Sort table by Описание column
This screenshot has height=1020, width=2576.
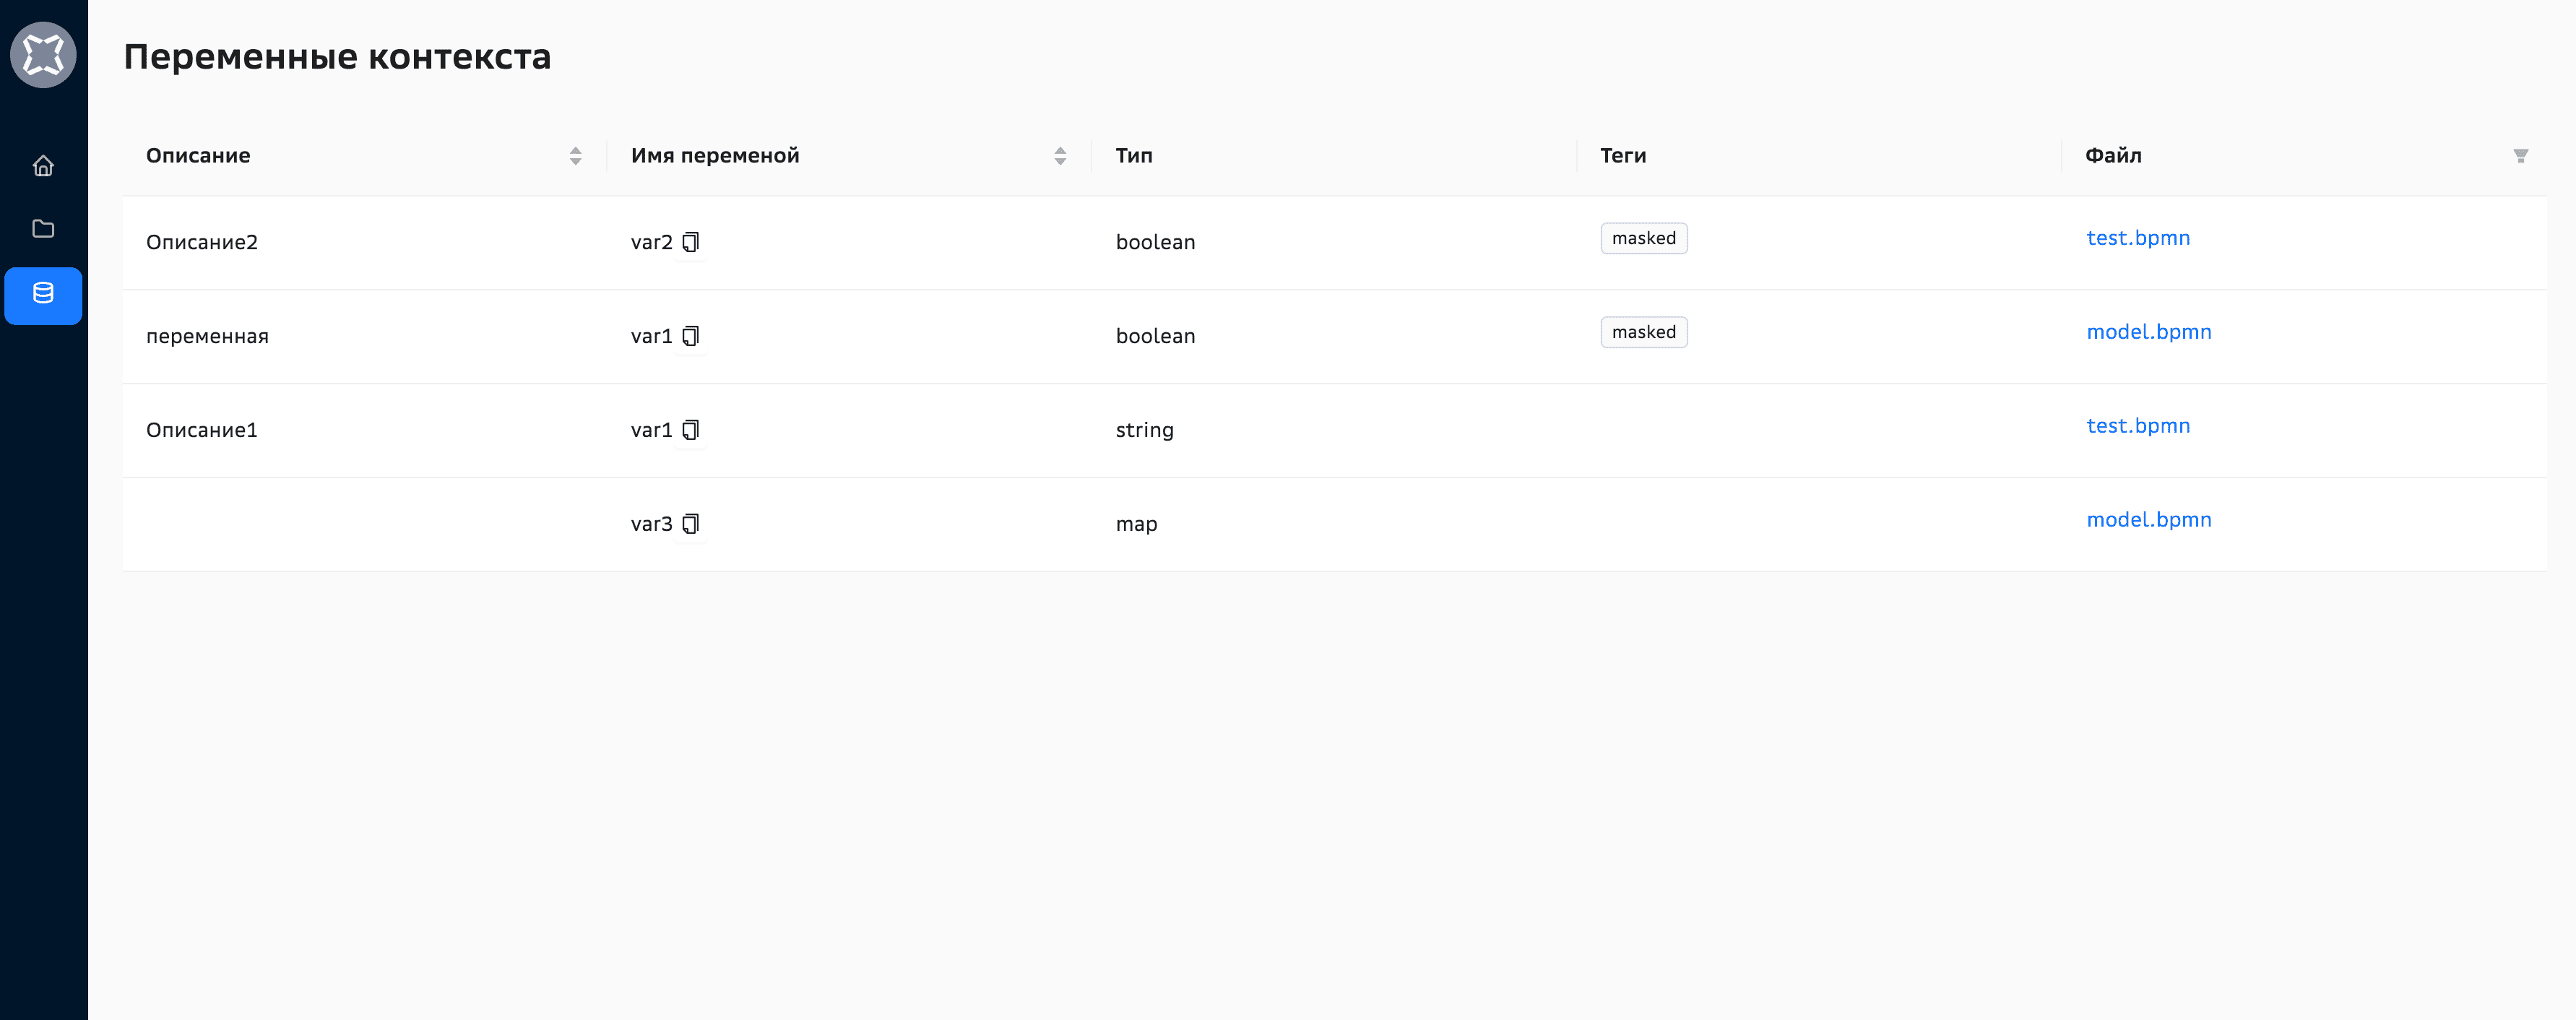(x=575, y=156)
